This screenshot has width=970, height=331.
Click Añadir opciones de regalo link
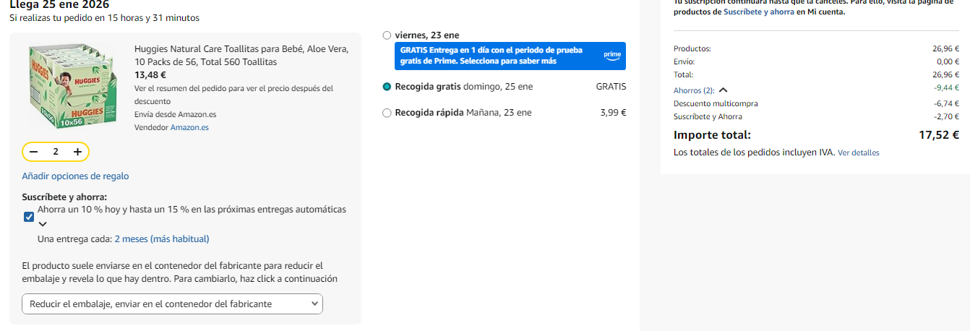coord(75,176)
